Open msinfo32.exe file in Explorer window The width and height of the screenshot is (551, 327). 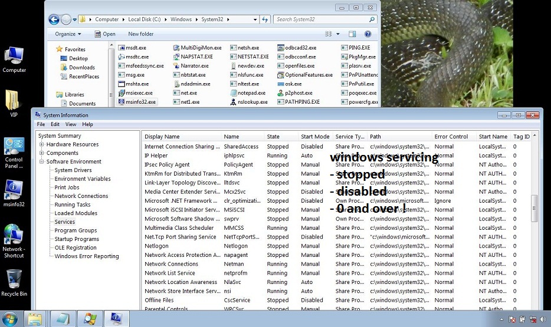click(137, 102)
